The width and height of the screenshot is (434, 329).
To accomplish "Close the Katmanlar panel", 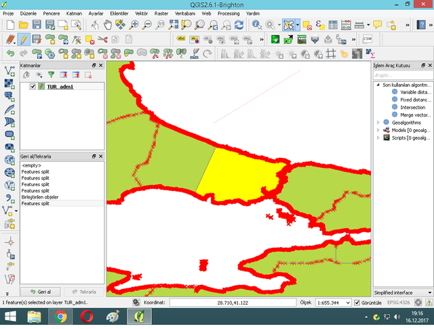I will (x=101, y=65).
